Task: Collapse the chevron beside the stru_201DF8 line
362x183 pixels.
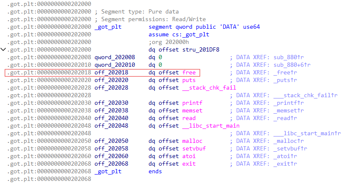Action: click(4, 49)
